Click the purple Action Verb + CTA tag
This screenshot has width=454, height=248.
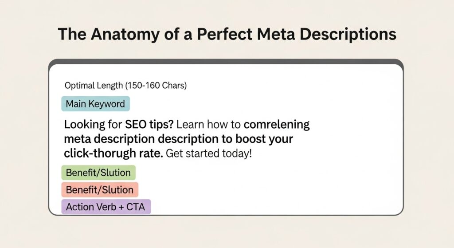[106, 207]
